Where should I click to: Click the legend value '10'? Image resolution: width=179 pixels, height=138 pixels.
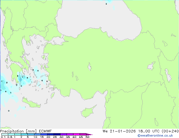(x=35, y=137)
